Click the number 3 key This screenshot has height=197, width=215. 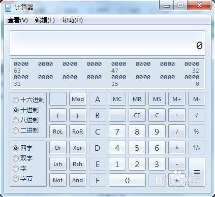(x=157, y=164)
